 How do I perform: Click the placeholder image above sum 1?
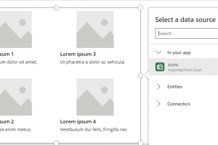(16, 29)
